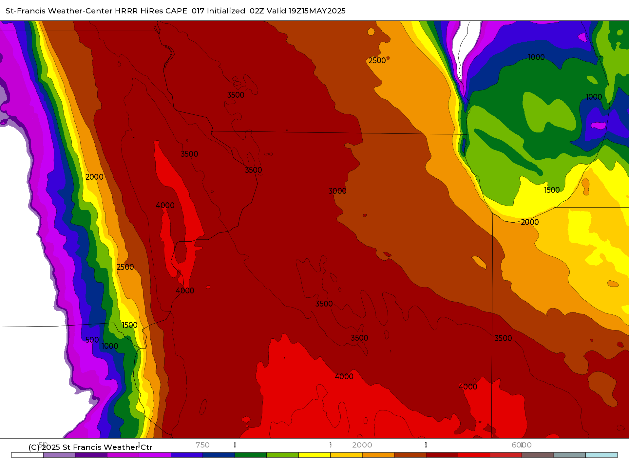Select the taupe brown-gray colorbar swatch
Image resolution: width=629 pixels, height=459 pixels.
click(x=538, y=455)
